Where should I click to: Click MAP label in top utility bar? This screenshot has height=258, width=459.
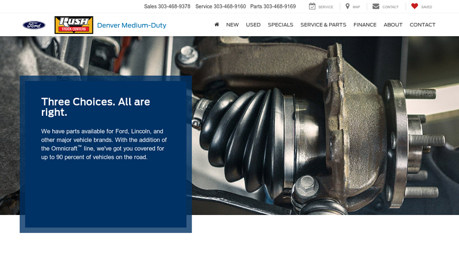point(356,7)
